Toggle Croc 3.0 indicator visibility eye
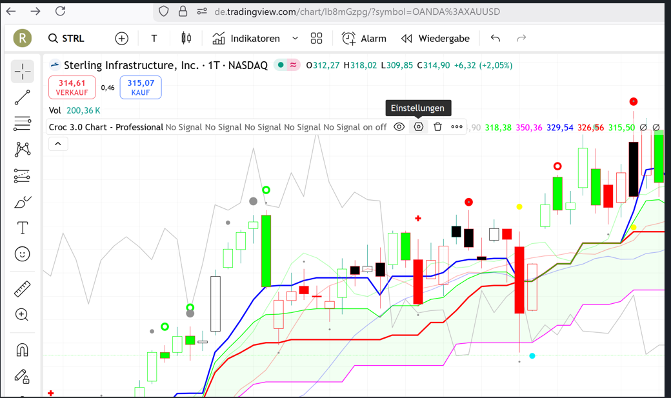 point(399,127)
